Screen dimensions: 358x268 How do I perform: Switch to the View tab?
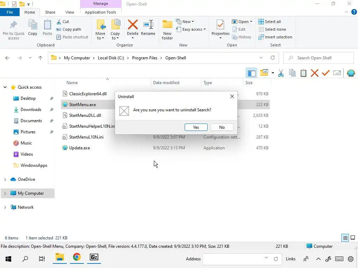[70, 12]
